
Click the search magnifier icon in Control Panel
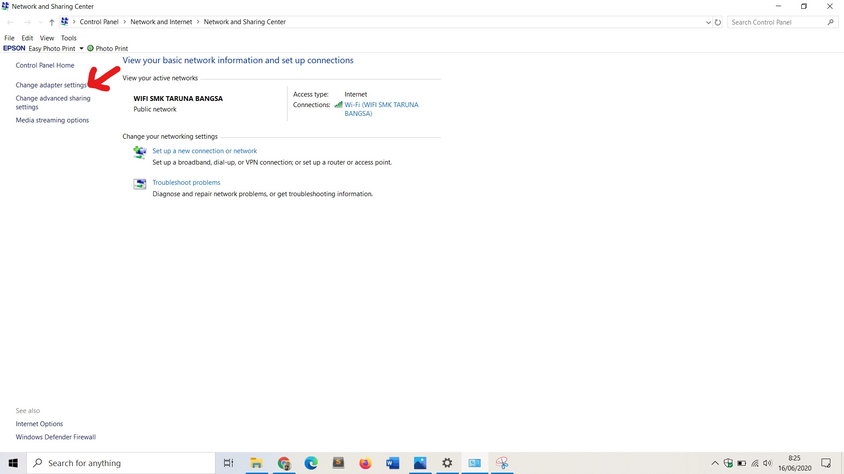(x=830, y=22)
